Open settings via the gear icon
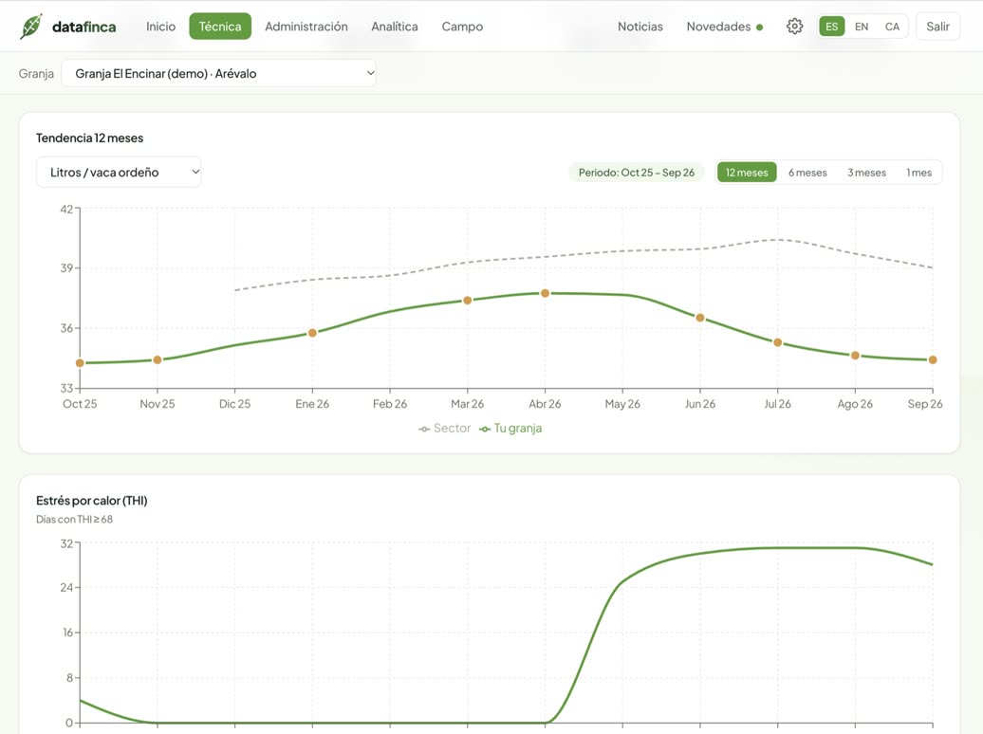The width and height of the screenshot is (983, 734). pyautogui.click(x=794, y=27)
